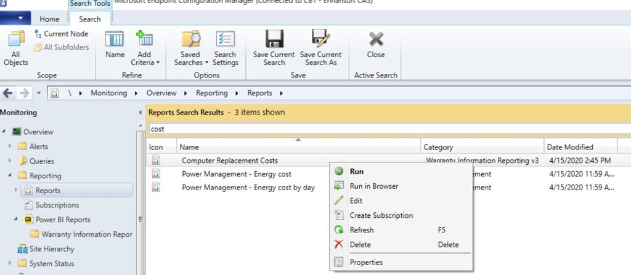Click the Computer Replacement Costs report icon

point(156,161)
